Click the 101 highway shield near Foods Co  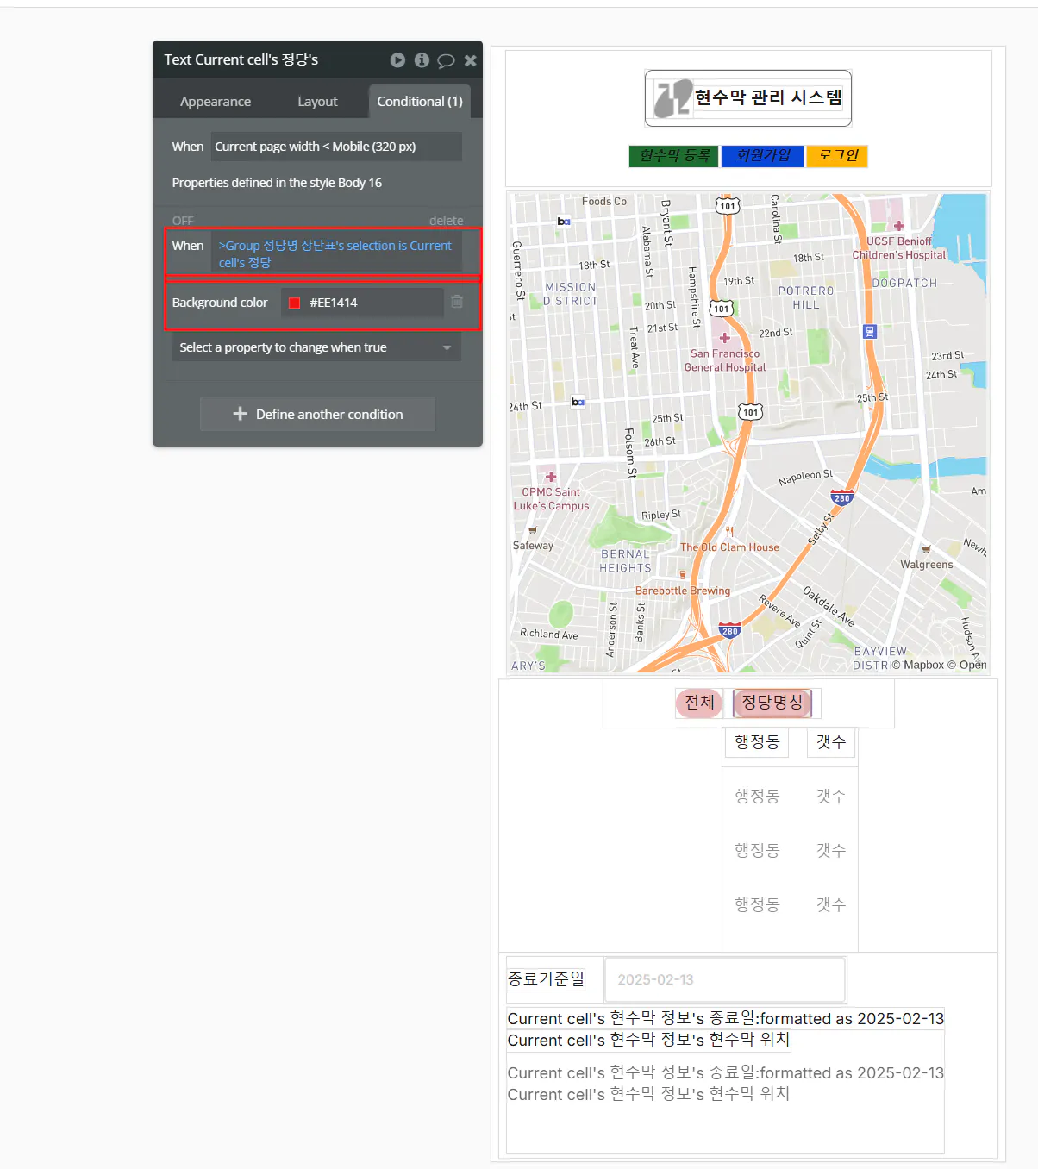728,206
